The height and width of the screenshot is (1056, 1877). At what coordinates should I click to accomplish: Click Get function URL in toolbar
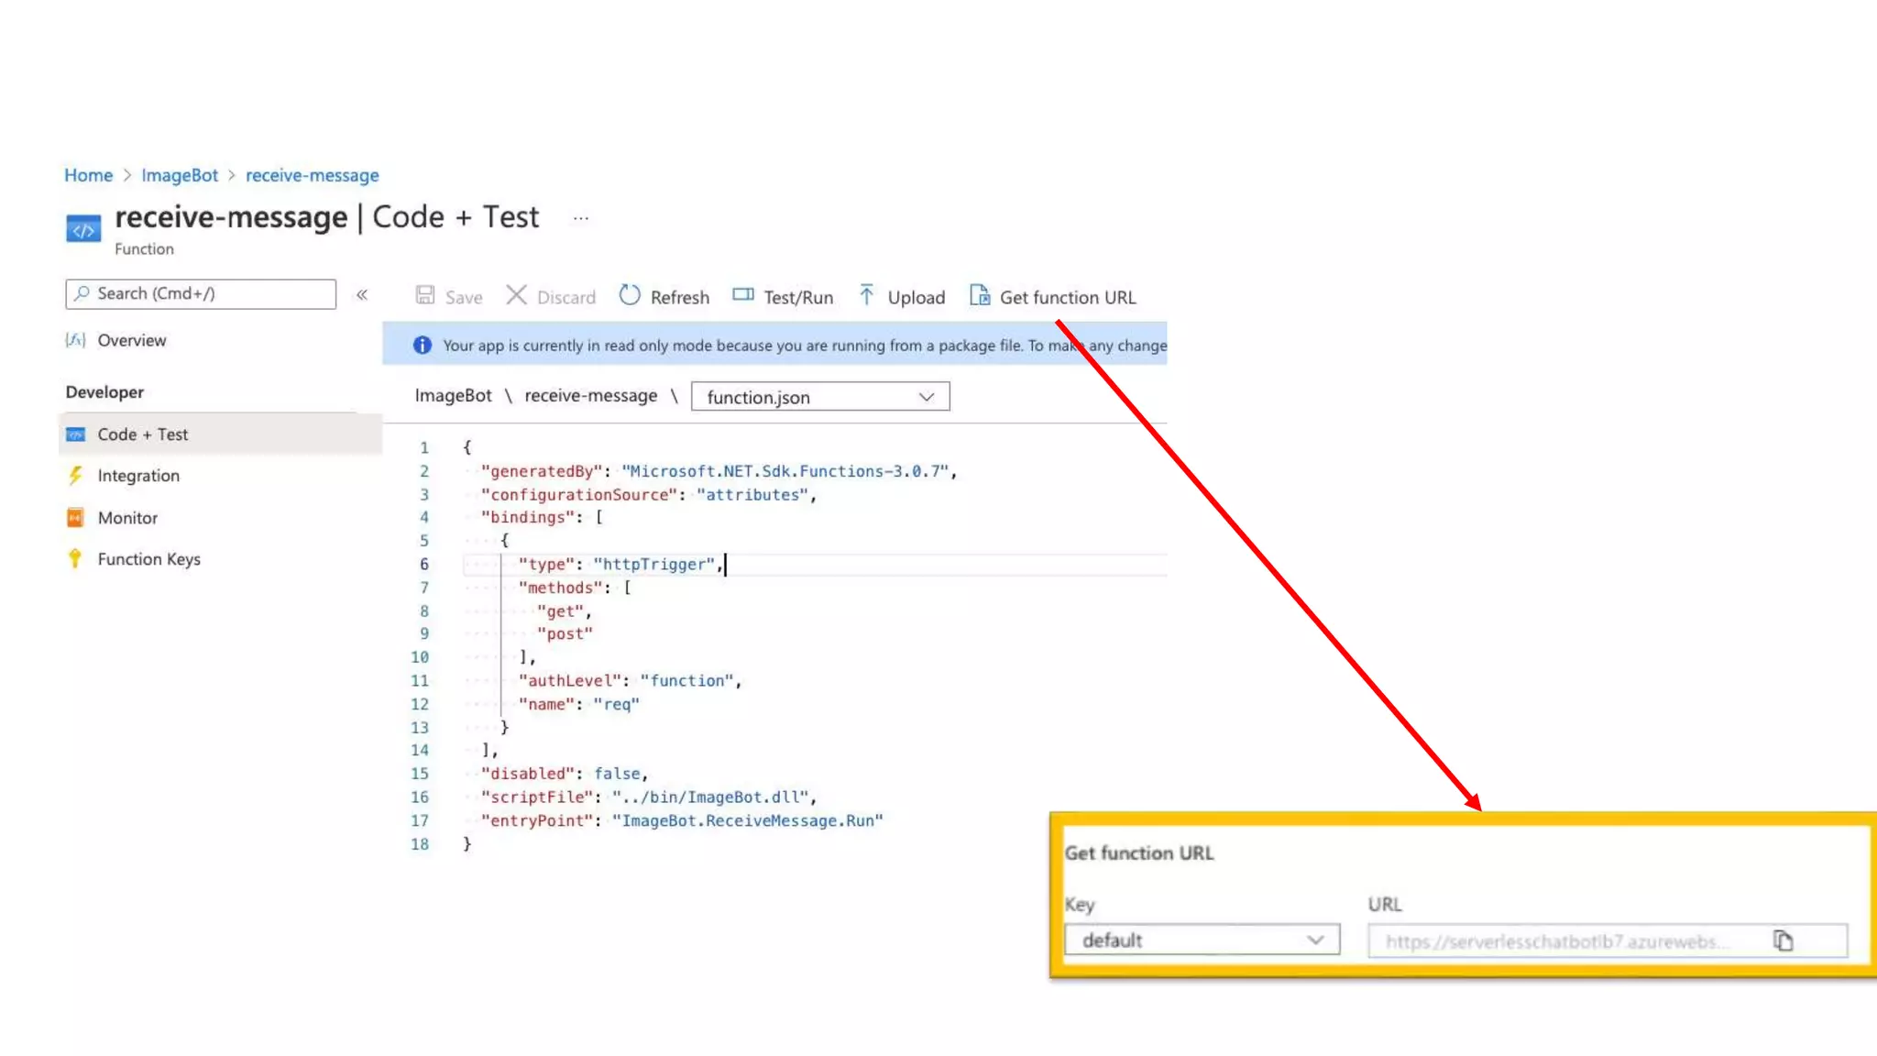pos(1053,297)
